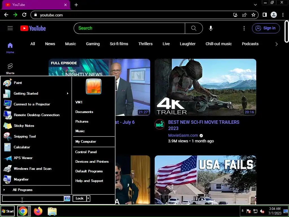
Task: Click the Lock button
Action: (80, 198)
